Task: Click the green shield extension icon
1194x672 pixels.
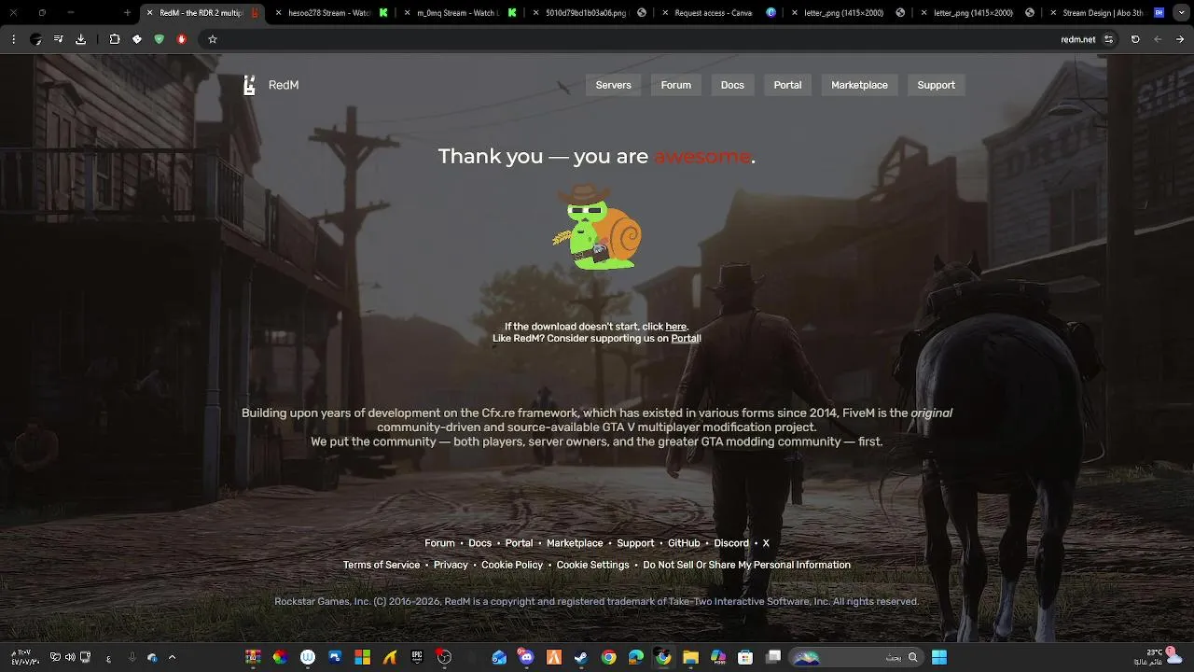Action: pyautogui.click(x=159, y=39)
